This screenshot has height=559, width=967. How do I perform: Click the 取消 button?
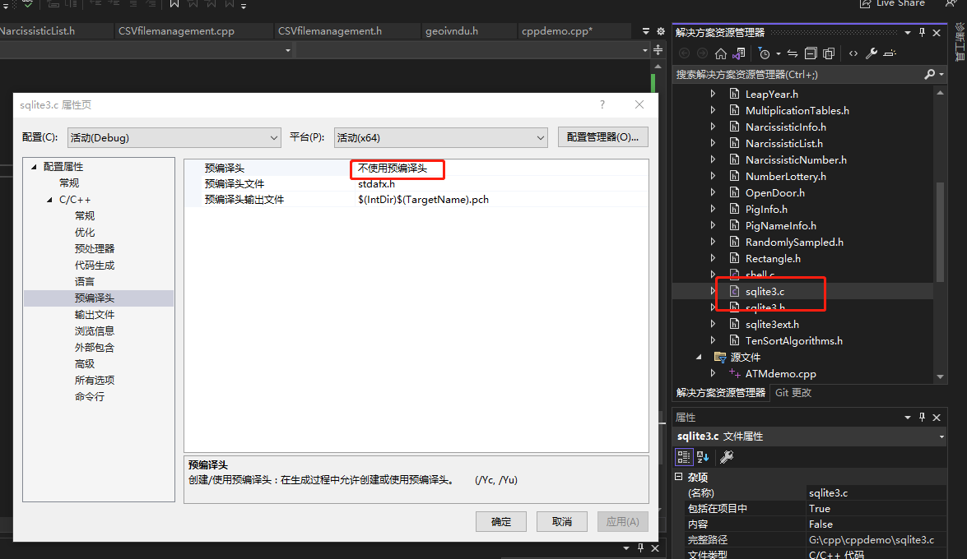[x=561, y=521]
